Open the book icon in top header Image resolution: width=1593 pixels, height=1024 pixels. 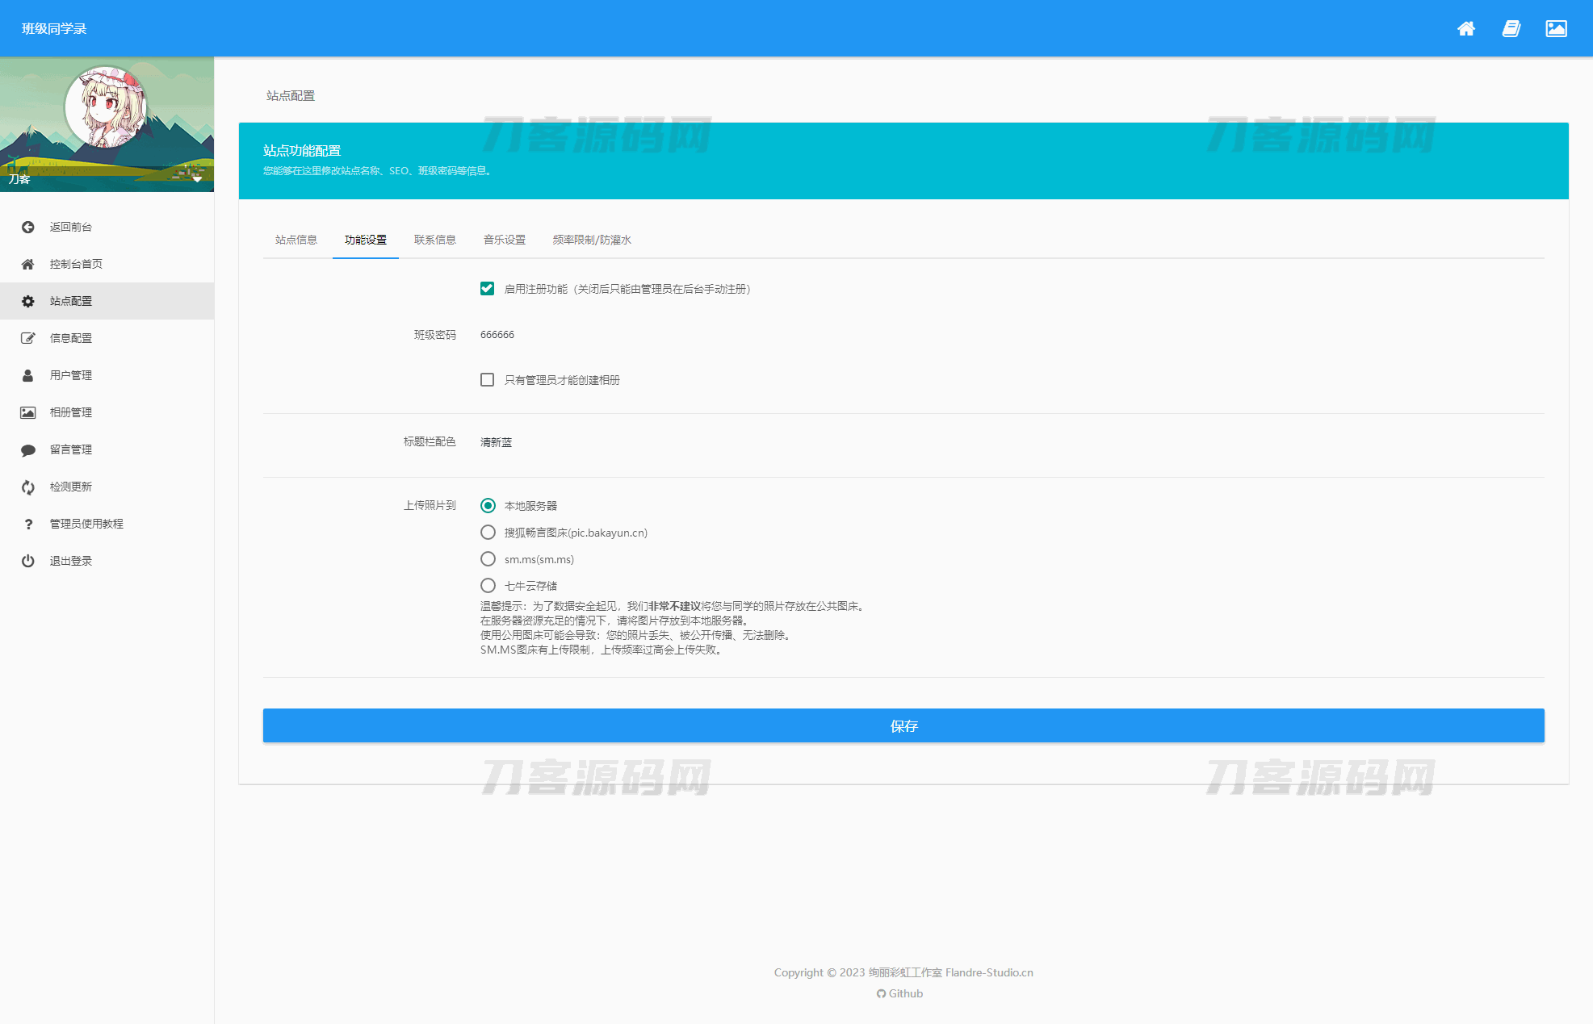1511,29
